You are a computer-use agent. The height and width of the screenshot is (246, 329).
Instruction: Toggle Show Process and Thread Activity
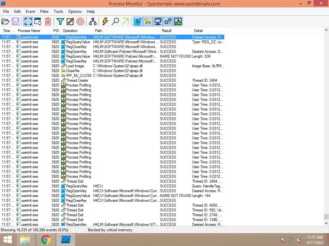168,21
